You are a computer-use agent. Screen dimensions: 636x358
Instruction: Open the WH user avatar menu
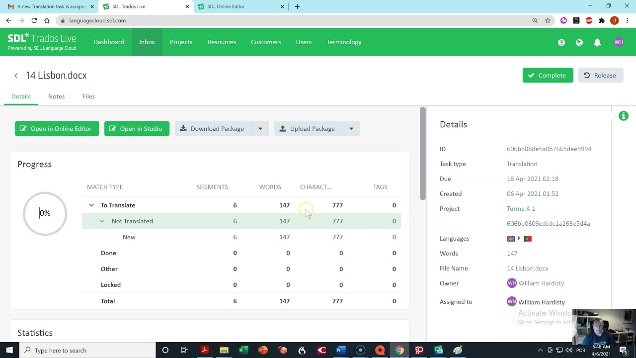click(619, 42)
